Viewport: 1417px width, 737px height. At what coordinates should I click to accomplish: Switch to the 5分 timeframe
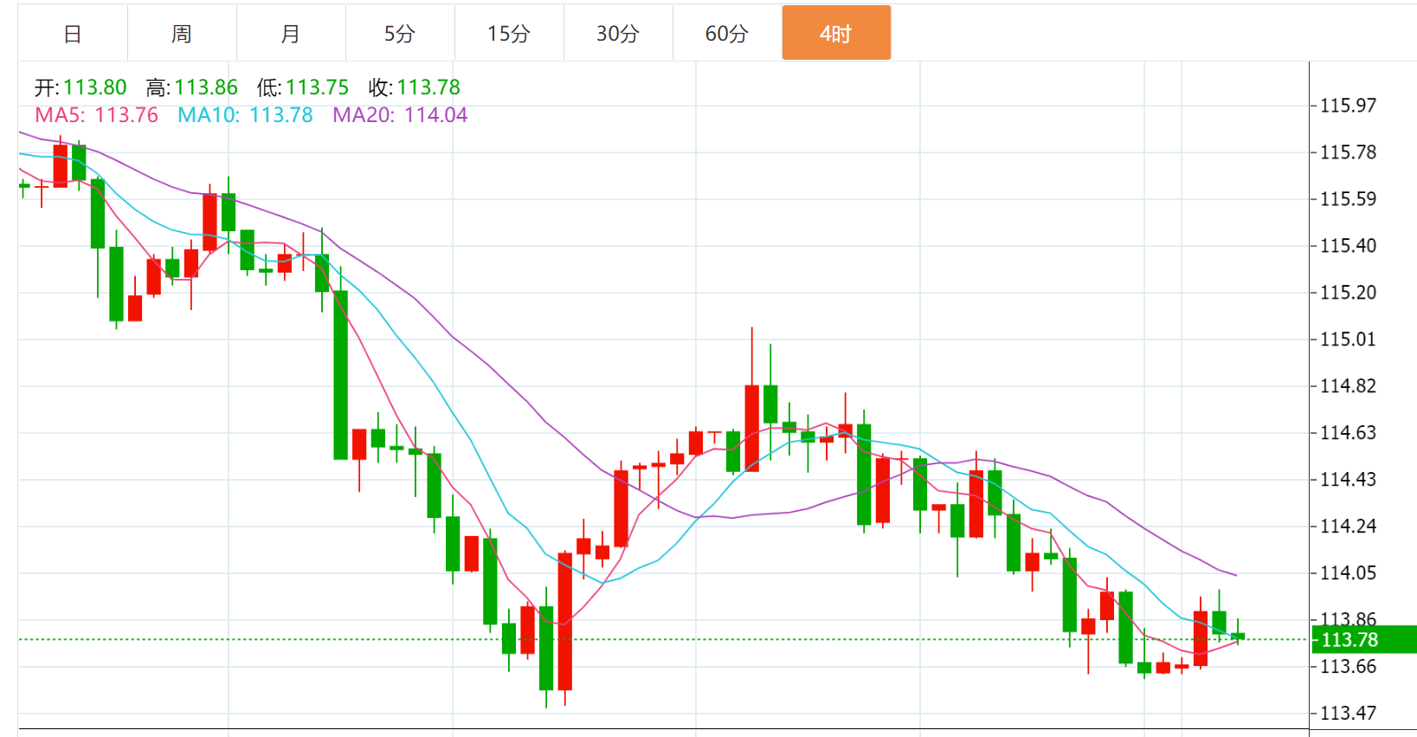[x=400, y=34]
